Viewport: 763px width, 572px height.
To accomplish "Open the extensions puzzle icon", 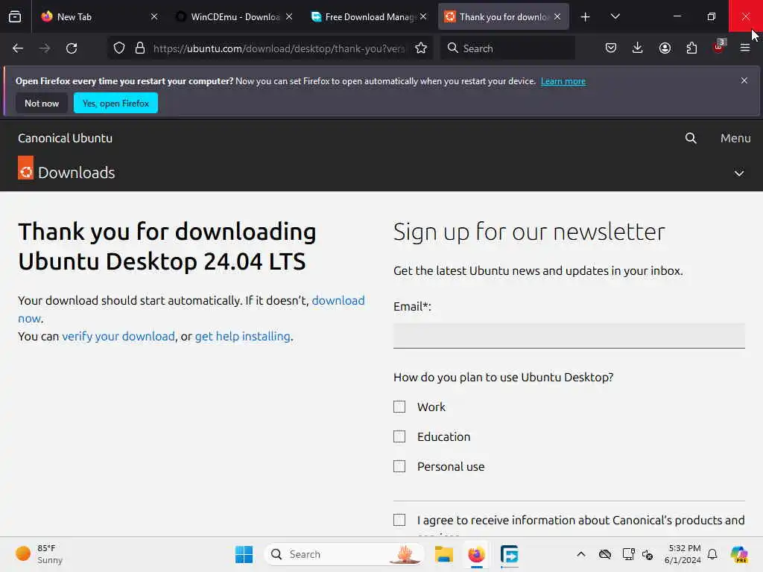I will pyautogui.click(x=691, y=48).
